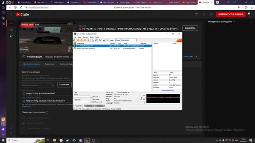Click the green Connect icon in SA-MP toolbar
Image resolution: width=255 pixels, height=143 pixels.
[75, 41]
